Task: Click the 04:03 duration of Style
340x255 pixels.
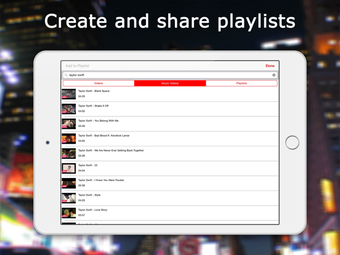Action: [81, 200]
